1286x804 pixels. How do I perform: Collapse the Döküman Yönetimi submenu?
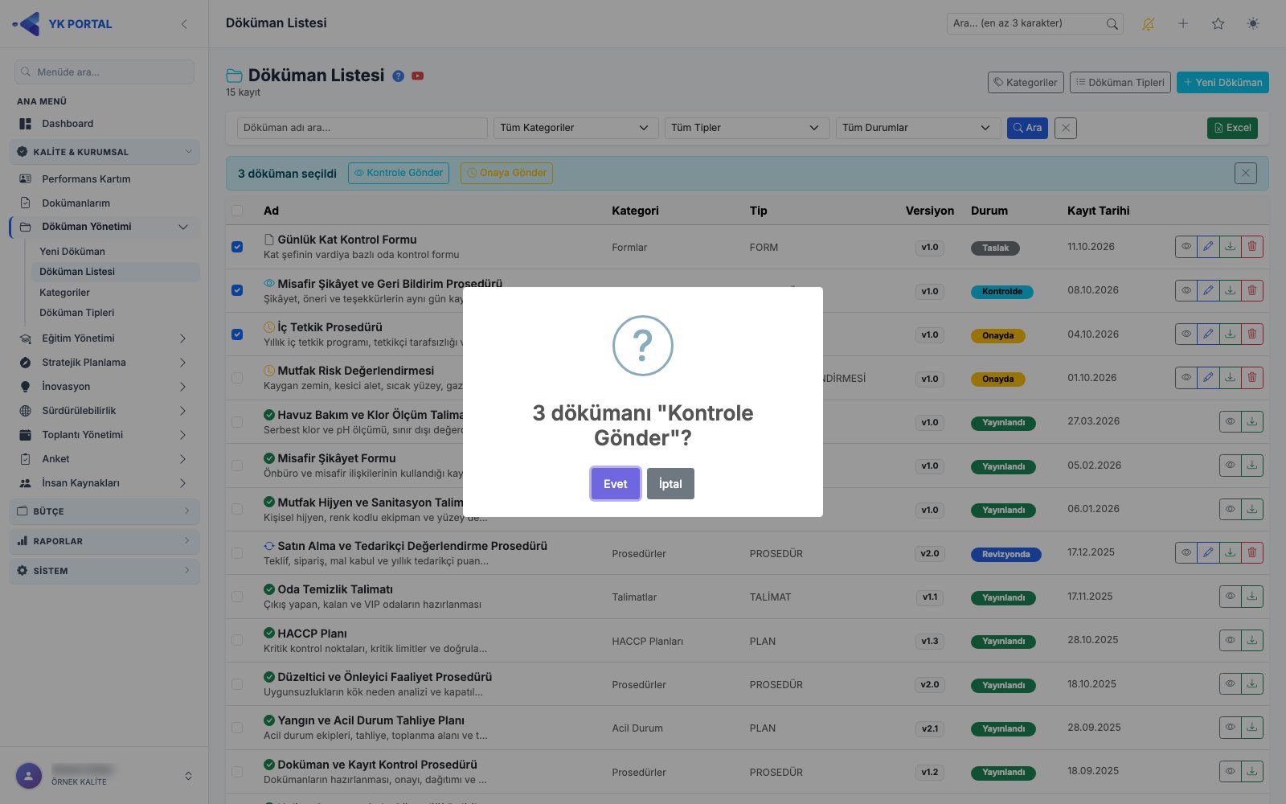tap(104, 227)
